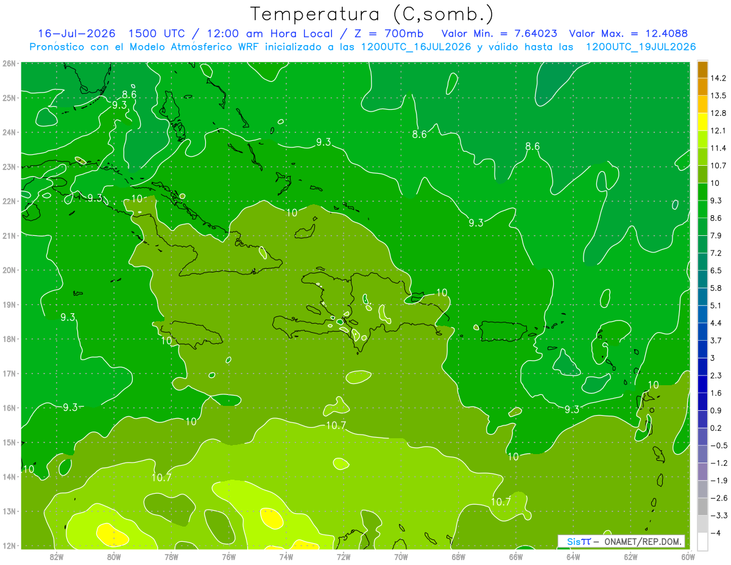Click the '78W' longitude axis label

coord(171,557)
